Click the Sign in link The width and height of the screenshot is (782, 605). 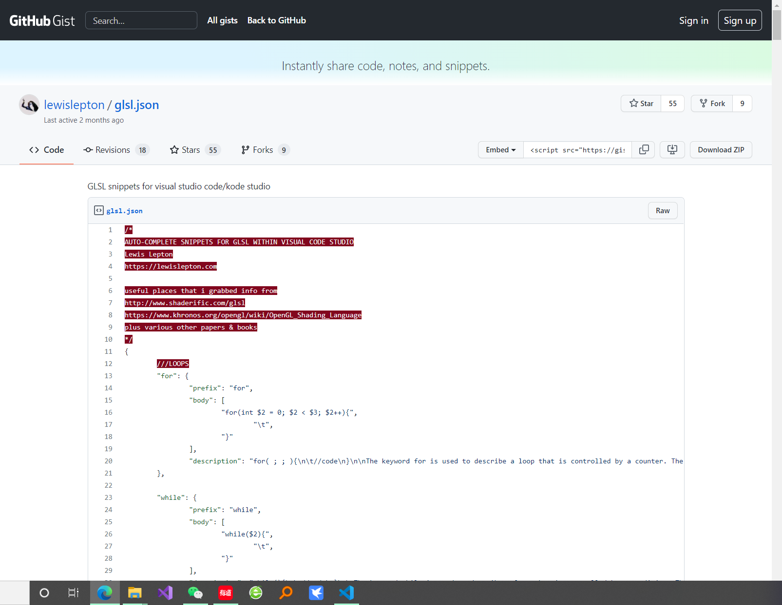point(694,20)
